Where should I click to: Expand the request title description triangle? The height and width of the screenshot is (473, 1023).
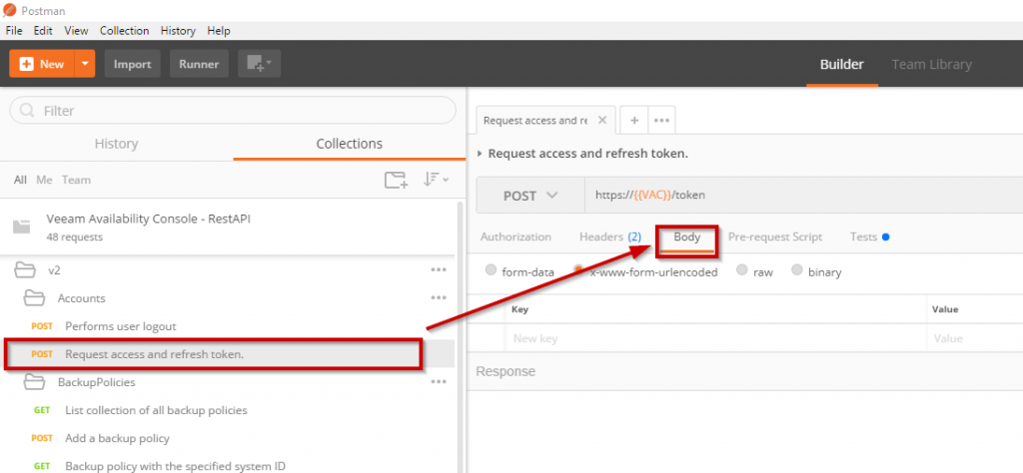tap(481, 154)
